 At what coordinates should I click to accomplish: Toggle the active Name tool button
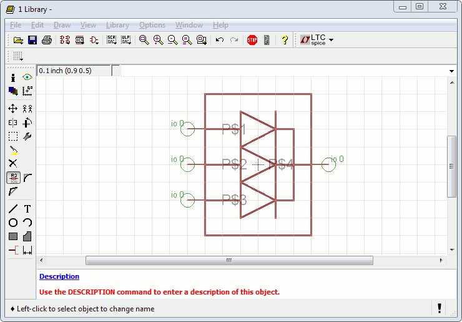[x=13, y=178]
